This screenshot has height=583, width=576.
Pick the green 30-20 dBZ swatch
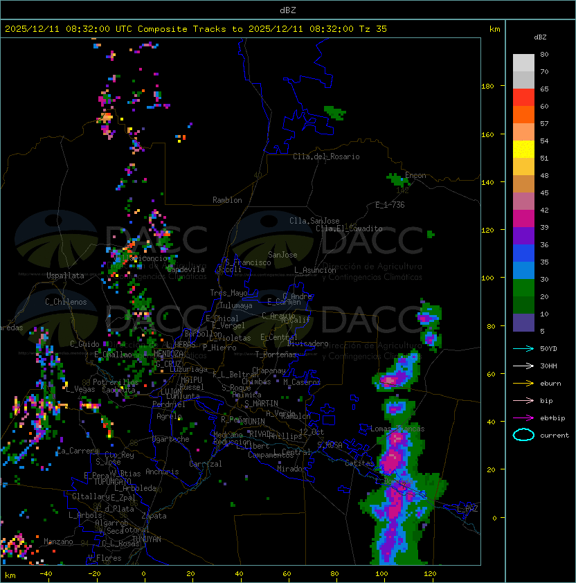[x=523, y=288]
